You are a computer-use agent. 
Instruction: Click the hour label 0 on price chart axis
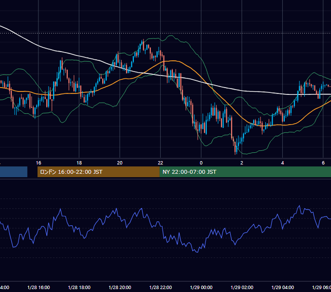pos(201,163)
